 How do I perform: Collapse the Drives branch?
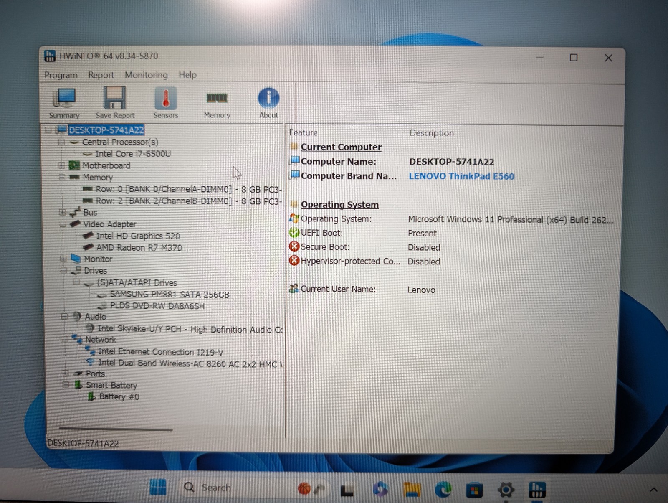63,270
